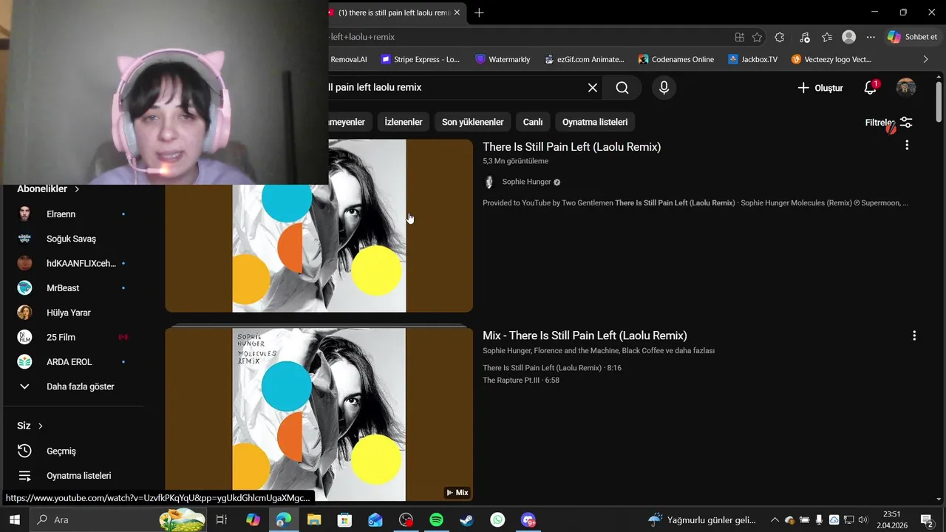Open the ezGif.com Animate bookmark
The height and width of the screenshot is (532, 946).
[584, 59]
